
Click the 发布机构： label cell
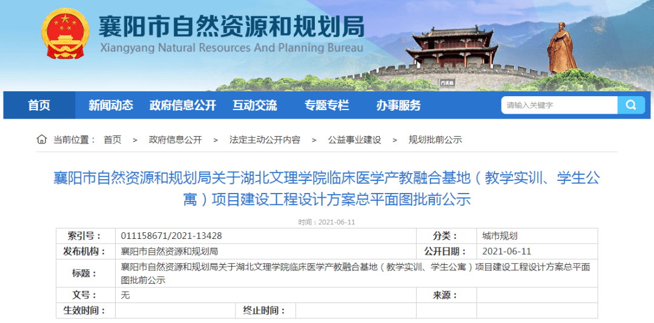point(86,251)
